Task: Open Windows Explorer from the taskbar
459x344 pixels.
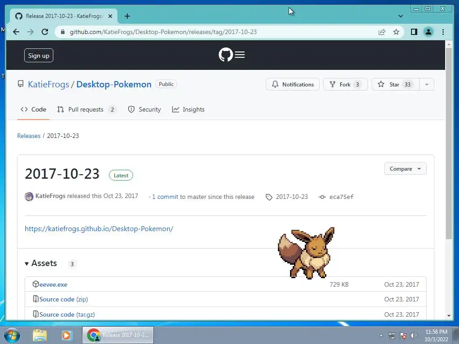Action: 40,335
